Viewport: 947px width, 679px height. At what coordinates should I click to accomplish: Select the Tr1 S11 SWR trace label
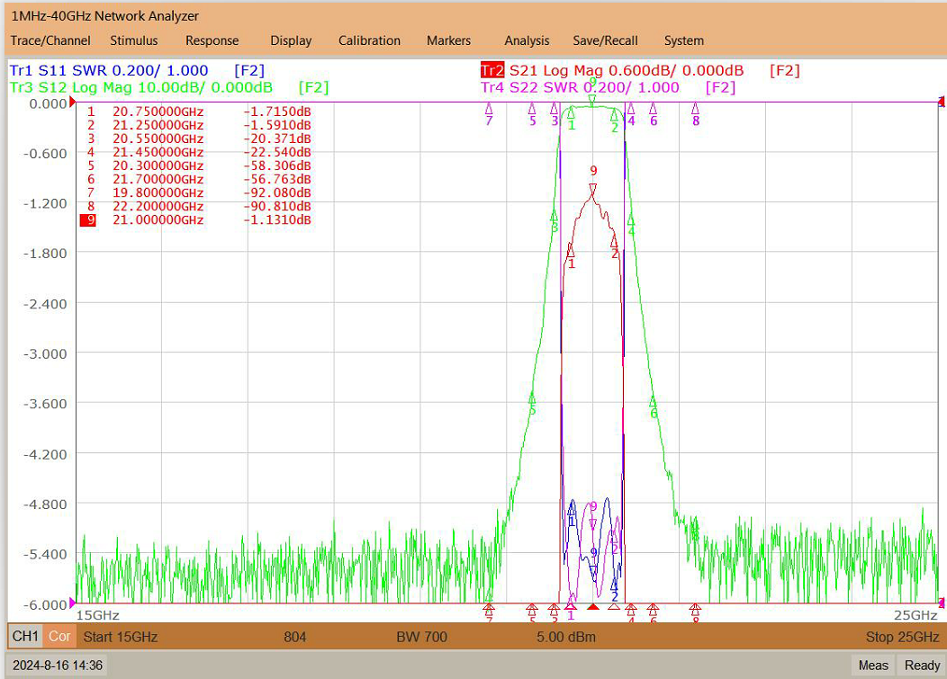tap(109, 71)
